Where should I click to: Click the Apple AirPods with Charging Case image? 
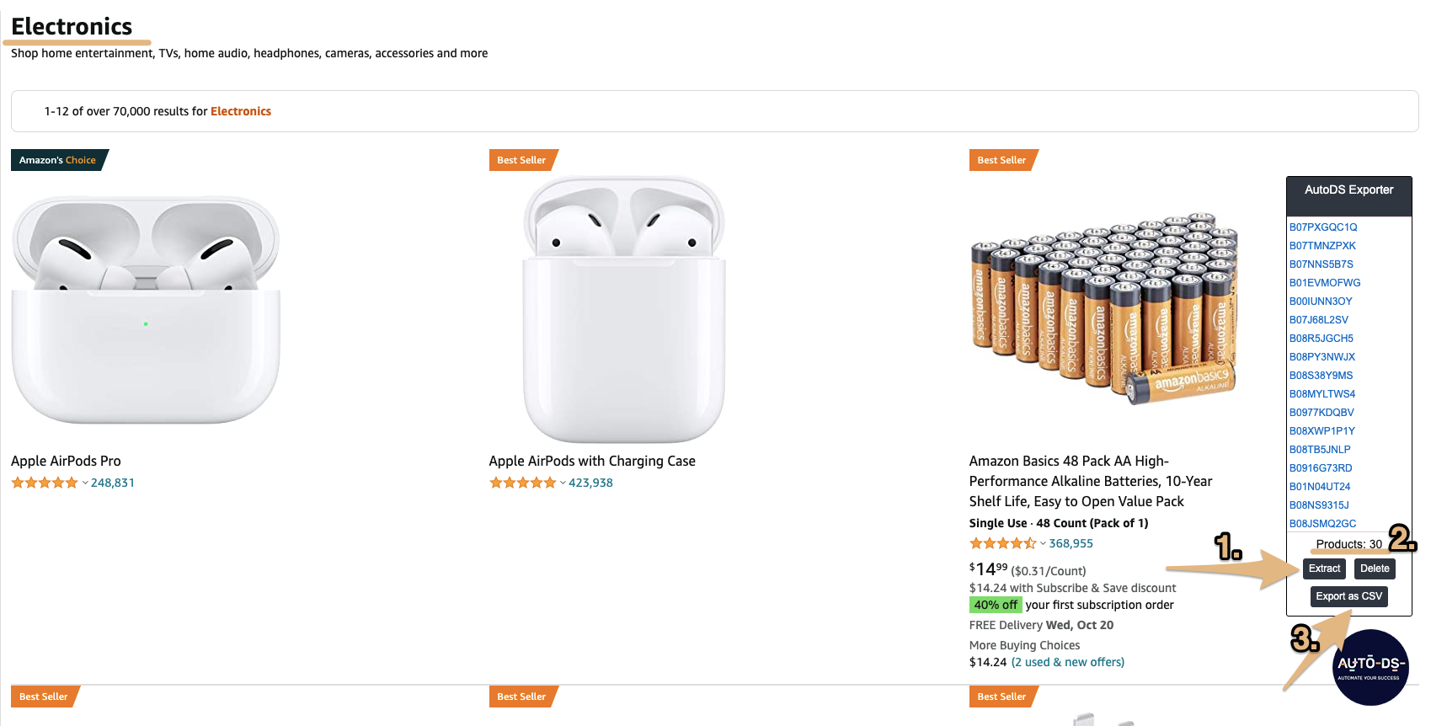[x=623, y=309]
